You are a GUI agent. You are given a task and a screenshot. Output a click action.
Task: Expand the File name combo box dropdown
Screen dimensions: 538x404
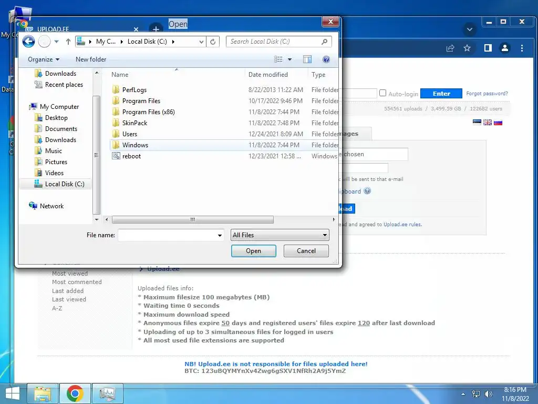[x=220, y=235]
